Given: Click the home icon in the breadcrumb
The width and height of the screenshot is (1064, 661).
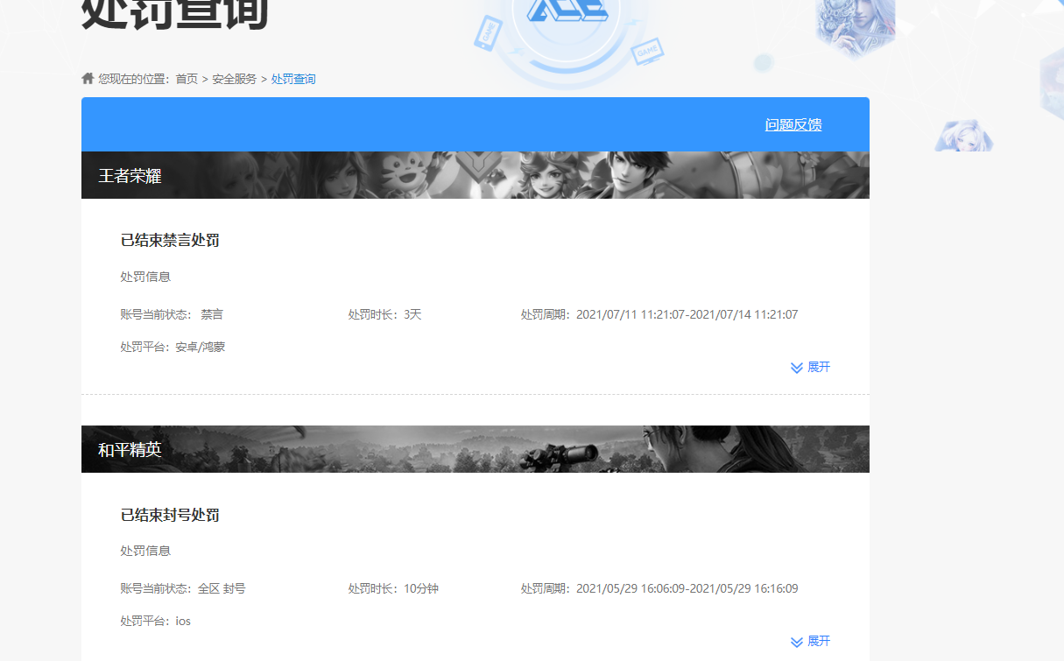Looking at the screenshot, I should point(88,78).
